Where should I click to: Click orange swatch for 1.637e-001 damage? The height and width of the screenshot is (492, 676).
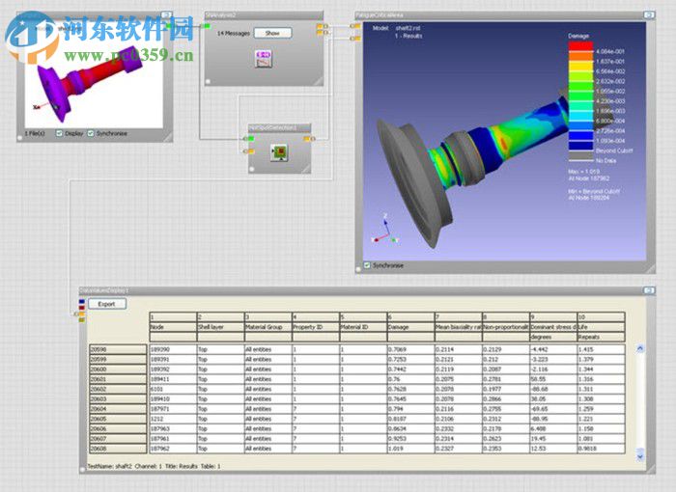[x=580, y=56]
